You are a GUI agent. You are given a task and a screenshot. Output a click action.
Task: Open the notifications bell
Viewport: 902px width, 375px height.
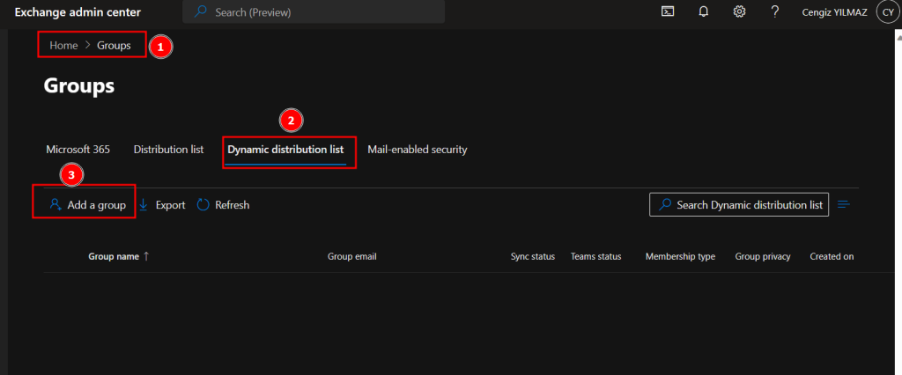pyautogui.click(x=704, y=12)
